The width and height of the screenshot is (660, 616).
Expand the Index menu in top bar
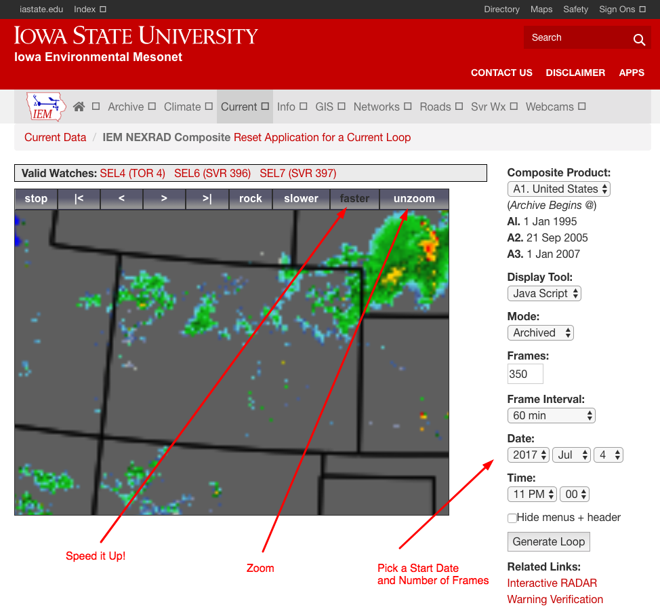pyautogui.click(x=89, y=9)
